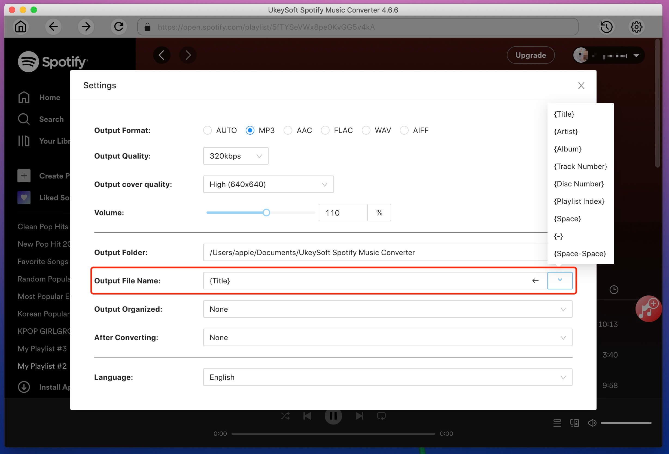Screen dimensions: 669x454
Task: Click the Spotify home icon
Action: 24,97
